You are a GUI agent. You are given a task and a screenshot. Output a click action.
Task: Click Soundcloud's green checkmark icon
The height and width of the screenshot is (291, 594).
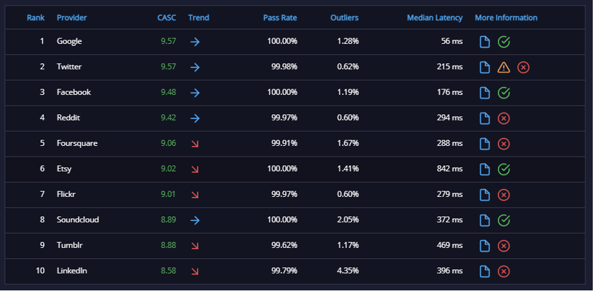503,221
